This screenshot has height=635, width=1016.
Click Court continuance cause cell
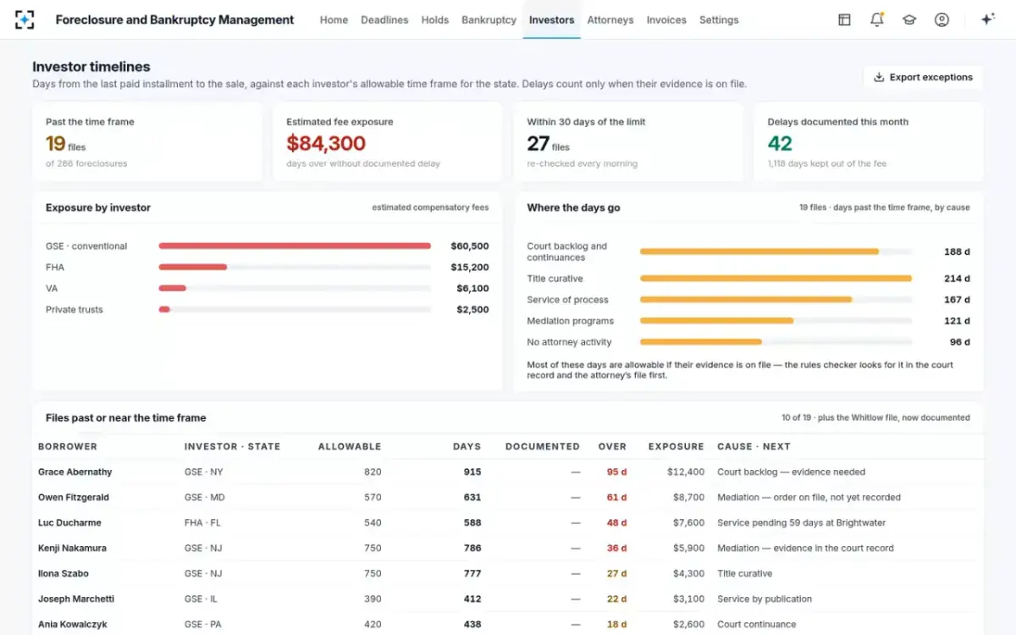click(x=757, y=624)
